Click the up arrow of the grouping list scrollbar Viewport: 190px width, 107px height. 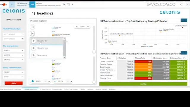click(x=64, y=39)
